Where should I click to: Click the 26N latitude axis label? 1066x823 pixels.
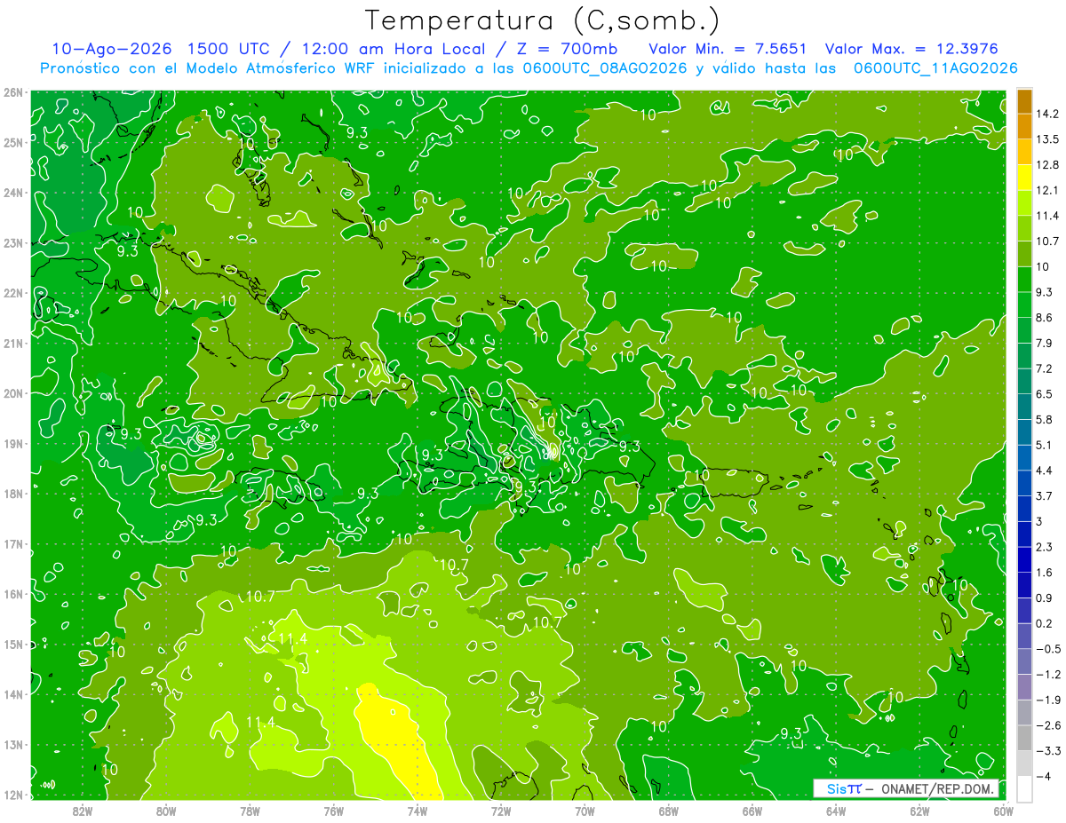(x=13, y=92)
